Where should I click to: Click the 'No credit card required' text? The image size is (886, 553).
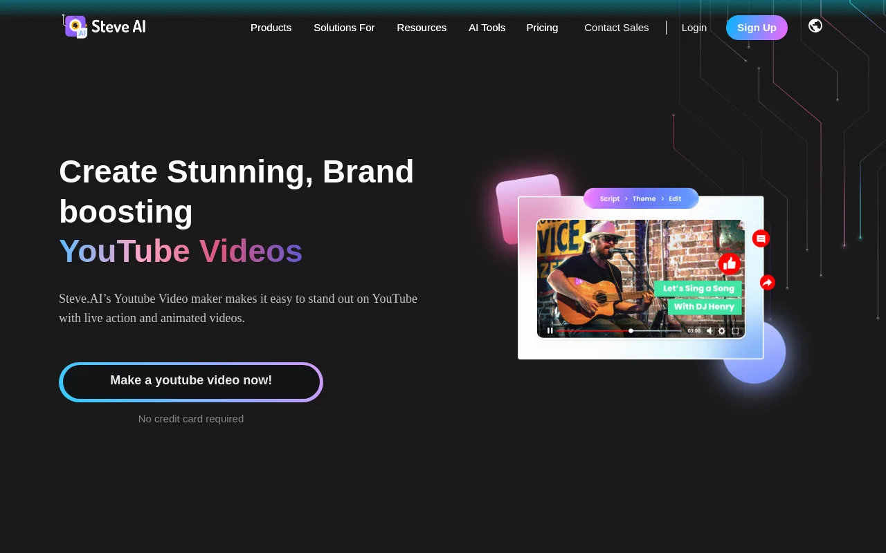[191, 419]
